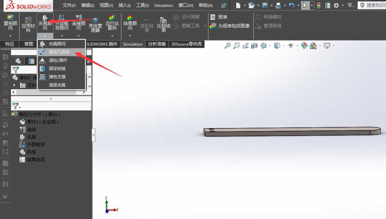The height and width of the screenshot is (219, 386).
Task: Open the 工具(T) menu
Action: (142, 5)
